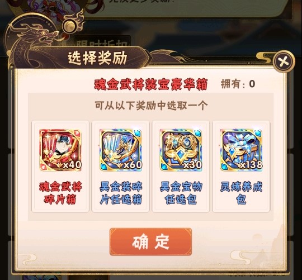Click the 拥有: 0 owned count
The image size is (302, 280).
pyautogui.click(x=238, y=84)
